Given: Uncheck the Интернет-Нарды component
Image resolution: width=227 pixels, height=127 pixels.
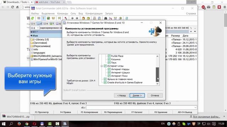Looking at the screenshot, I should coord(109,69).
